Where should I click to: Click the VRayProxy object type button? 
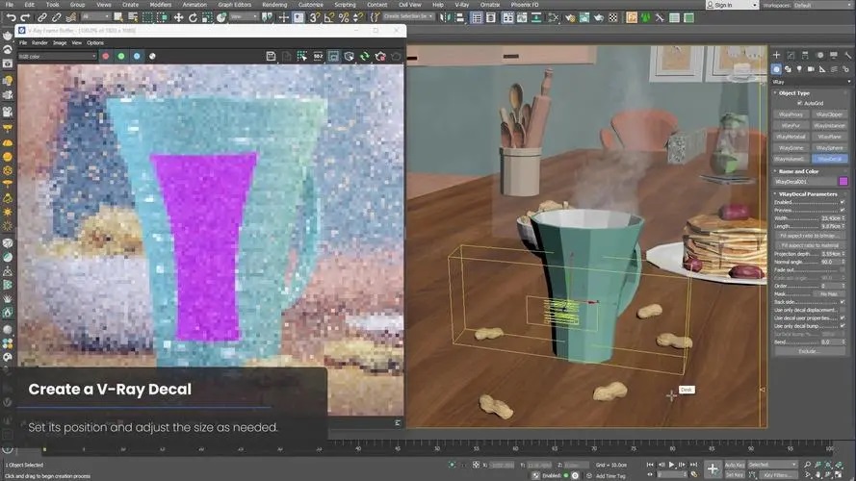[x=791, y=114]
